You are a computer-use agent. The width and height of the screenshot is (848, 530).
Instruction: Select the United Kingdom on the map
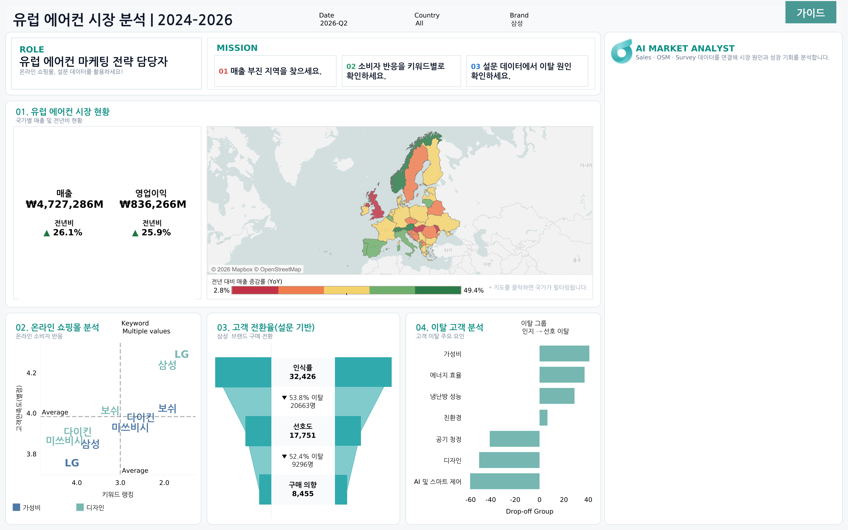[376, 206]
